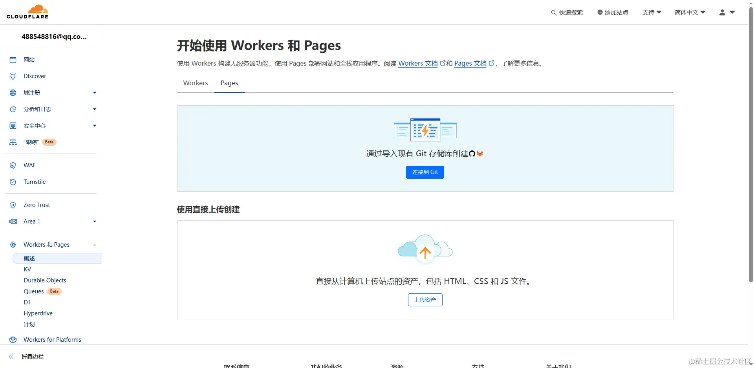Click the Workers 和 Pages diamond icon
Viewport: 754px width, 368px height.
[x=13, y=245]
